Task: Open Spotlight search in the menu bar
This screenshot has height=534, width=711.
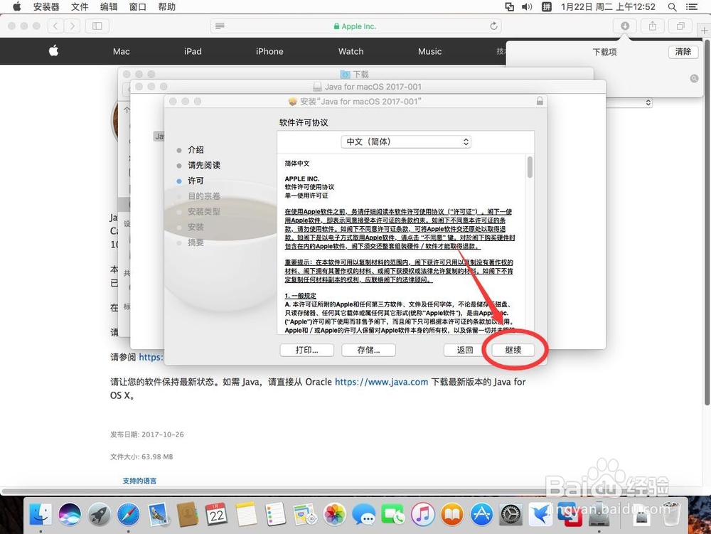Action: tap(672, 7)
